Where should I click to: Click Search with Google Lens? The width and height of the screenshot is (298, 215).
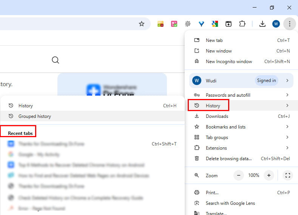[230, 203]
